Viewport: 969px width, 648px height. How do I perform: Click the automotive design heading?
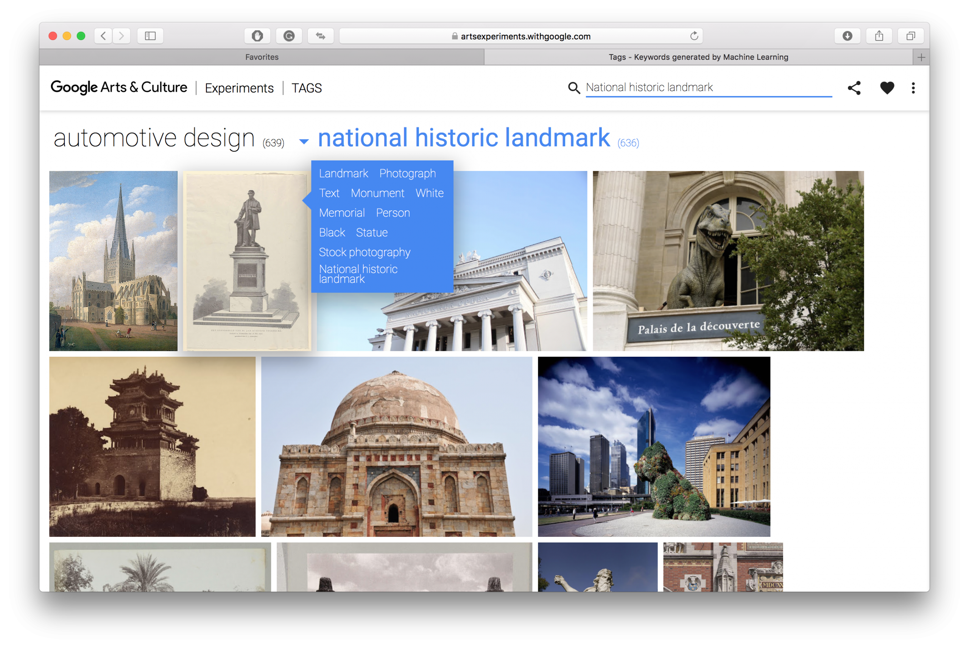[154, 138]
